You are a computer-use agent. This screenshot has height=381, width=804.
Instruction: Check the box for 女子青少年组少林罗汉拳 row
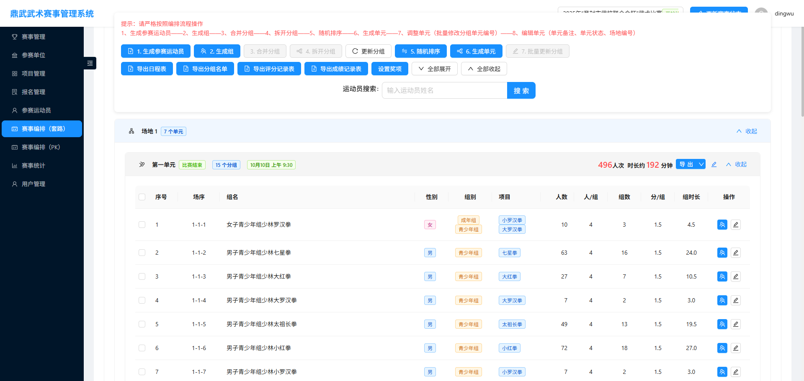tap(142, 225)
